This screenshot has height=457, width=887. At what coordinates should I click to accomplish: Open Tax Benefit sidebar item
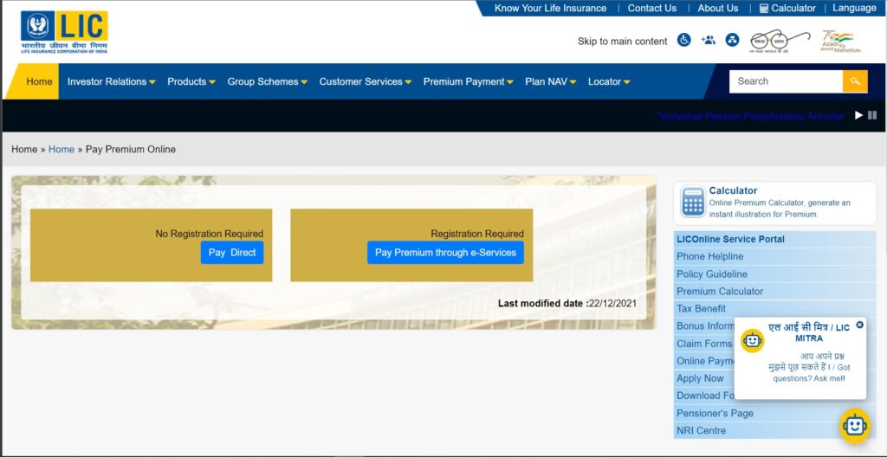[x=701, y=309]
